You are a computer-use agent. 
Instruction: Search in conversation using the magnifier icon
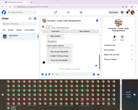[x=122, y=37]
